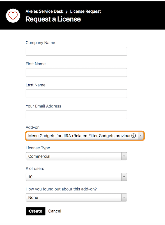The image size is (165, 225).
Task: Click the heart logo icon
Action: 13,15
